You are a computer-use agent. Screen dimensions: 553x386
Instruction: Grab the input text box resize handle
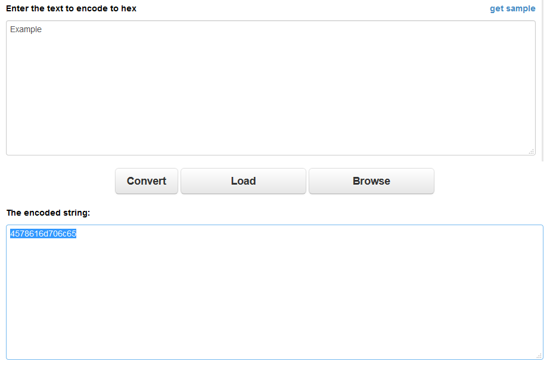tap(531, 151)
